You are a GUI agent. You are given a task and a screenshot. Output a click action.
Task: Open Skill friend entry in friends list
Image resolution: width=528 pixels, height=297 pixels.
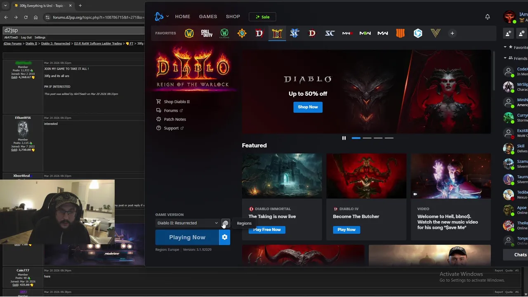(516, 148)
